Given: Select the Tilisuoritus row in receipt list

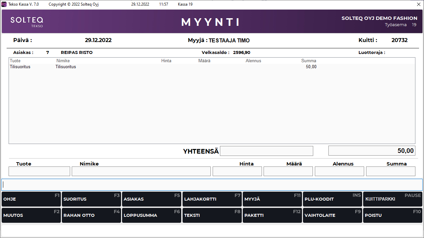Looking at the screenshot, I should (x=132, y=67).
